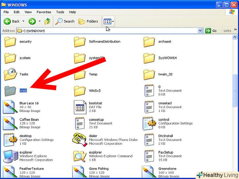Select the SysWOW64 folder icon

point(149,58)
